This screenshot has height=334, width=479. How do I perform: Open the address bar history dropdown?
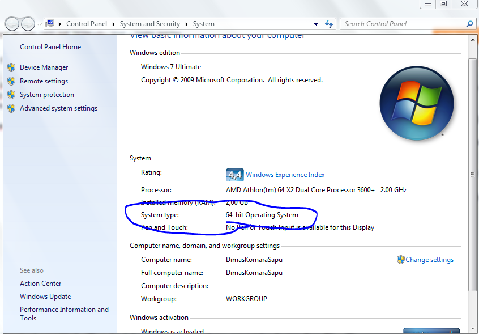coord(316,24)
